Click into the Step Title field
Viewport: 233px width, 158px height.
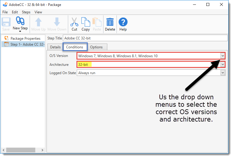(145, 38)
